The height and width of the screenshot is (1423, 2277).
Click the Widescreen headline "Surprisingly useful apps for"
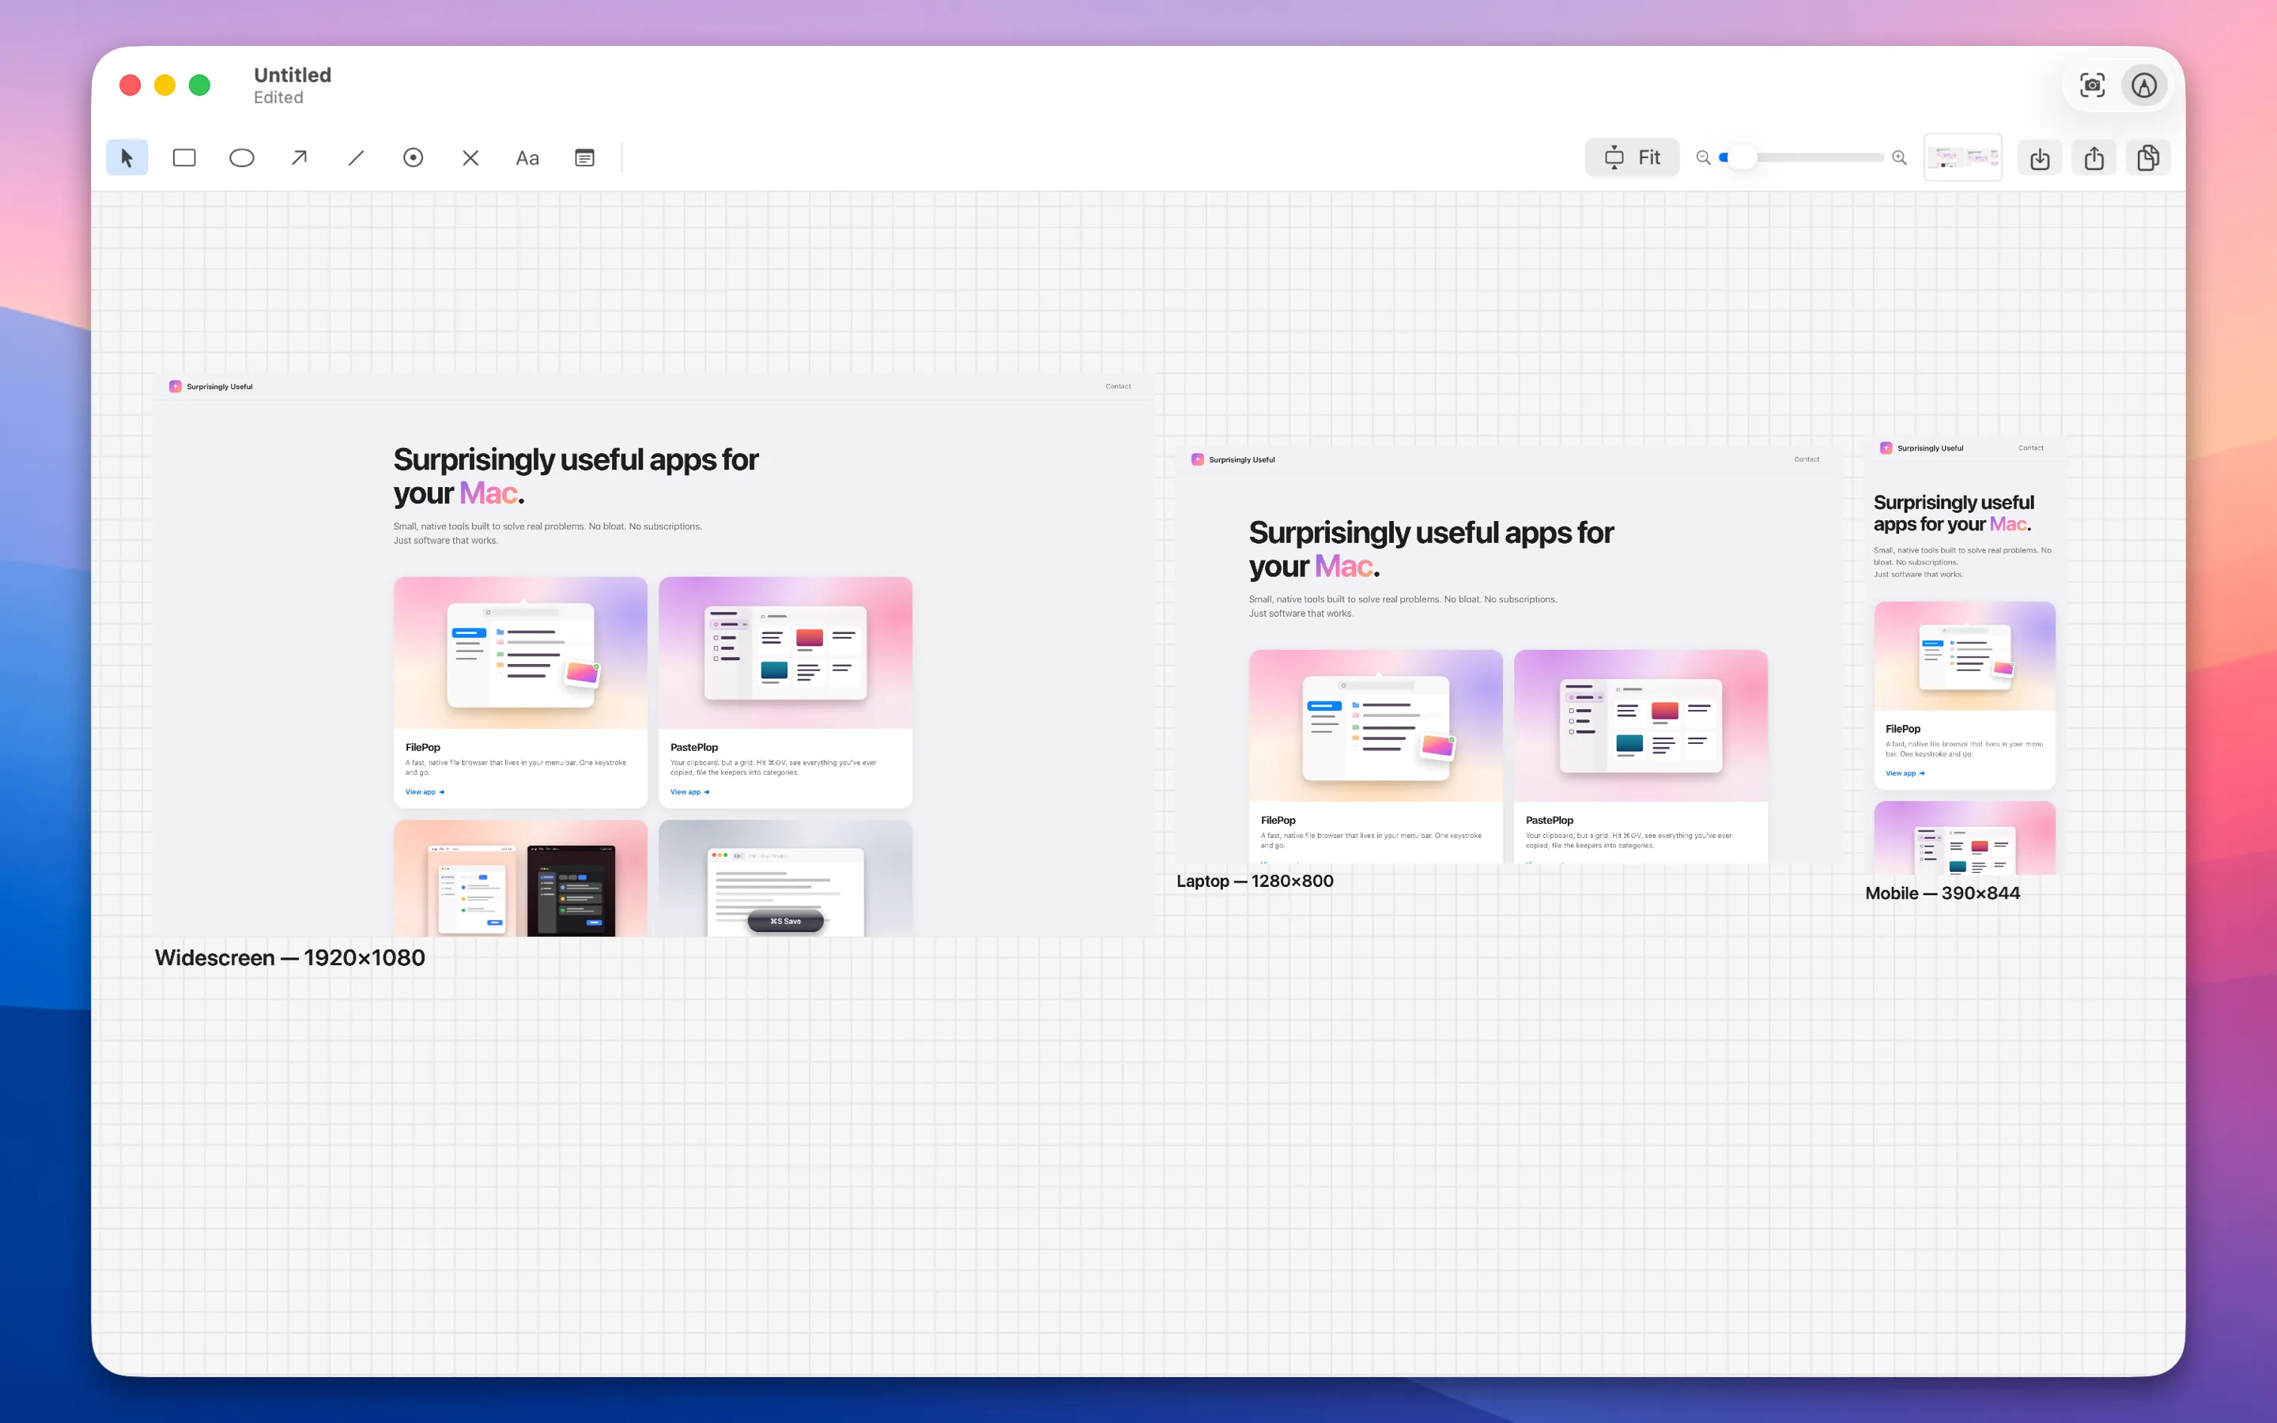[576, 459]
